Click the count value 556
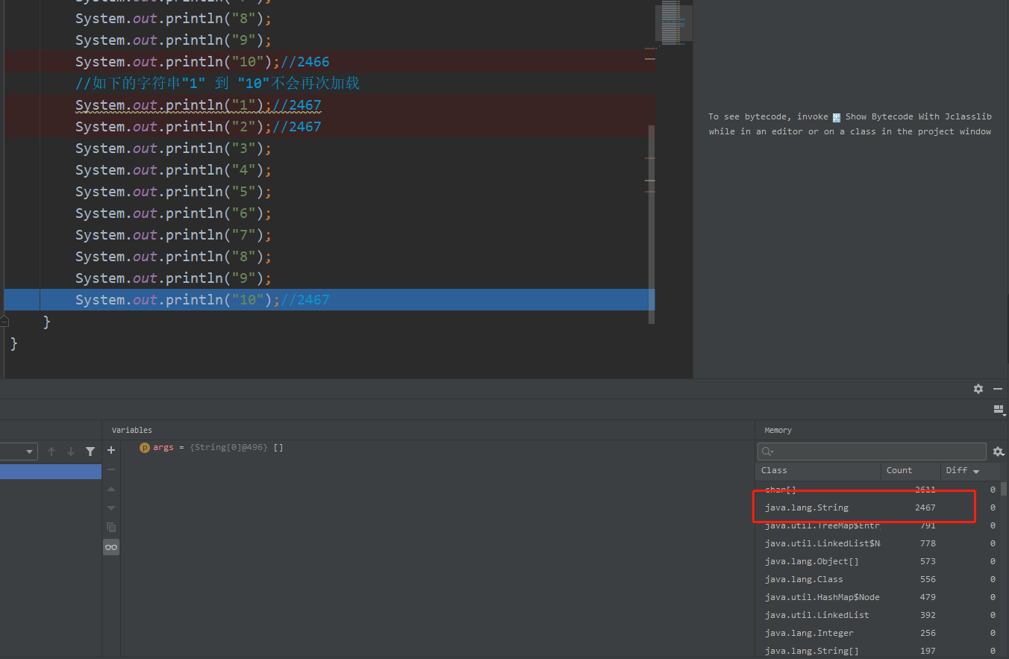 928,579
